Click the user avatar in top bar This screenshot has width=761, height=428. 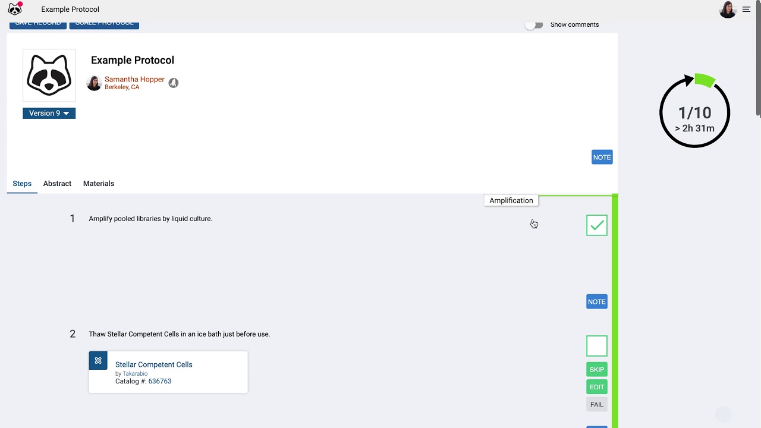(727, 10)
